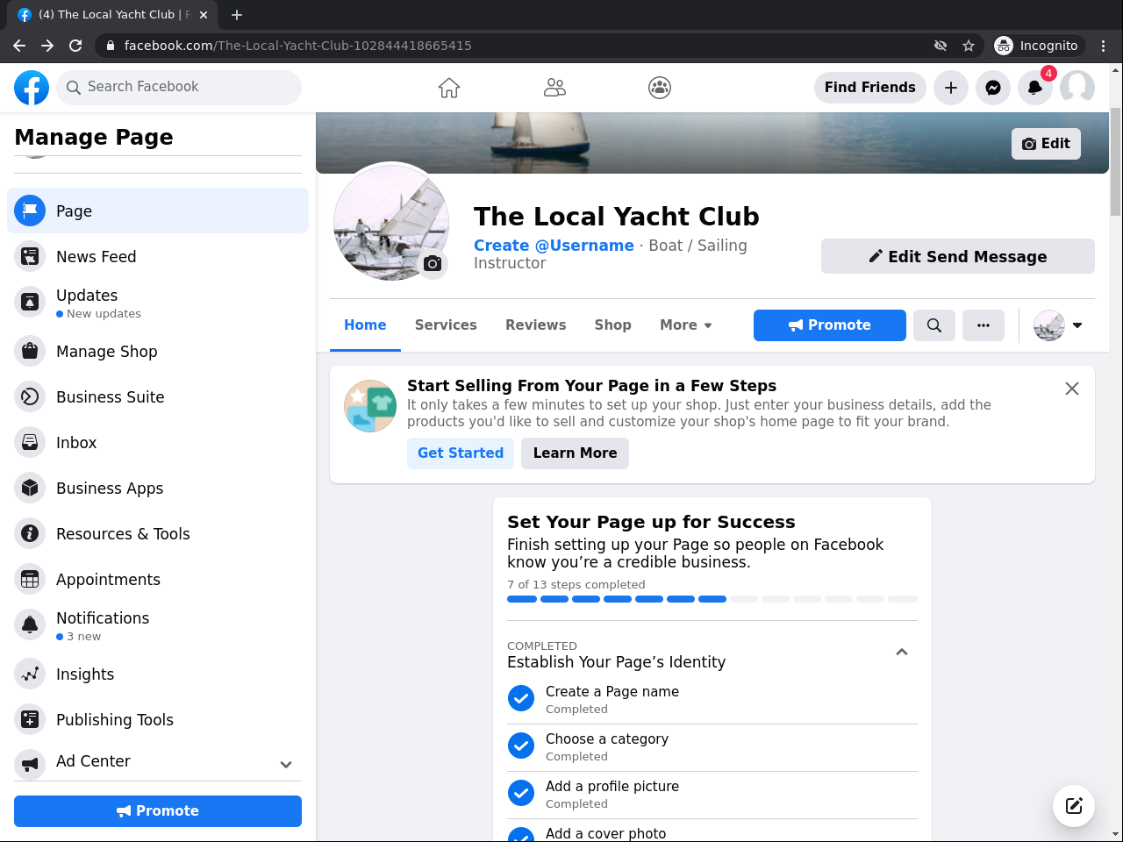Bookmark this page with the star icon
1123x842 pixels.
pos(969,46)
